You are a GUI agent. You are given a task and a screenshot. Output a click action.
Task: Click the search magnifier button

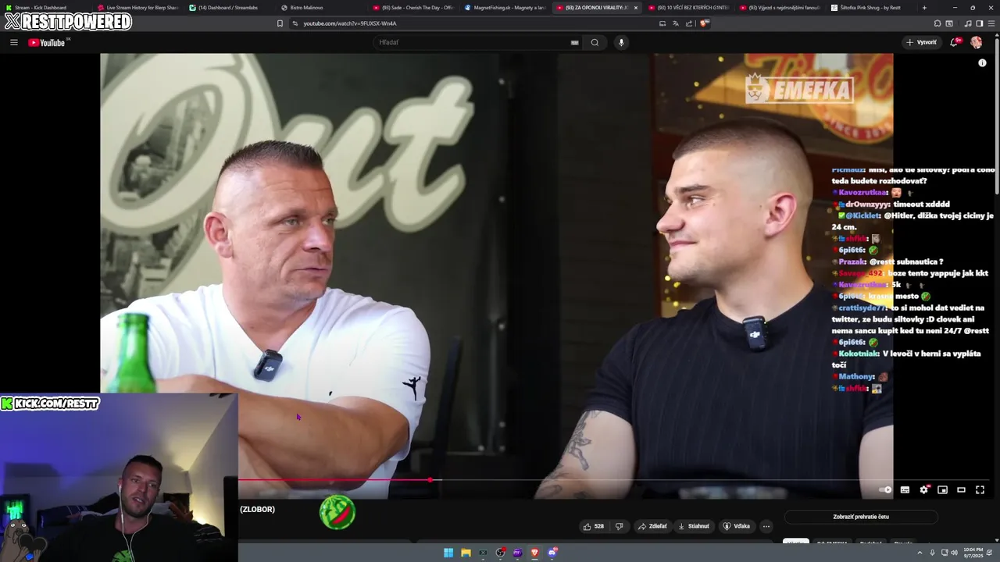coord(595,42)
